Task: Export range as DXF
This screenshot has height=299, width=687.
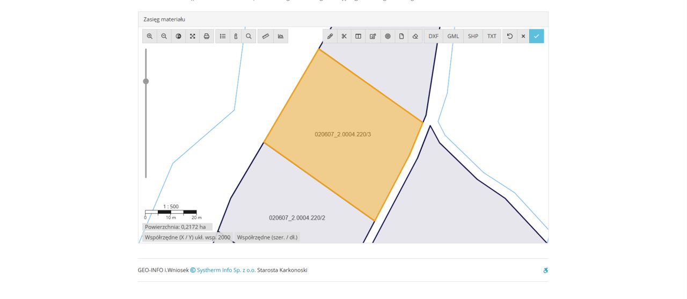Action: [434, 36]
